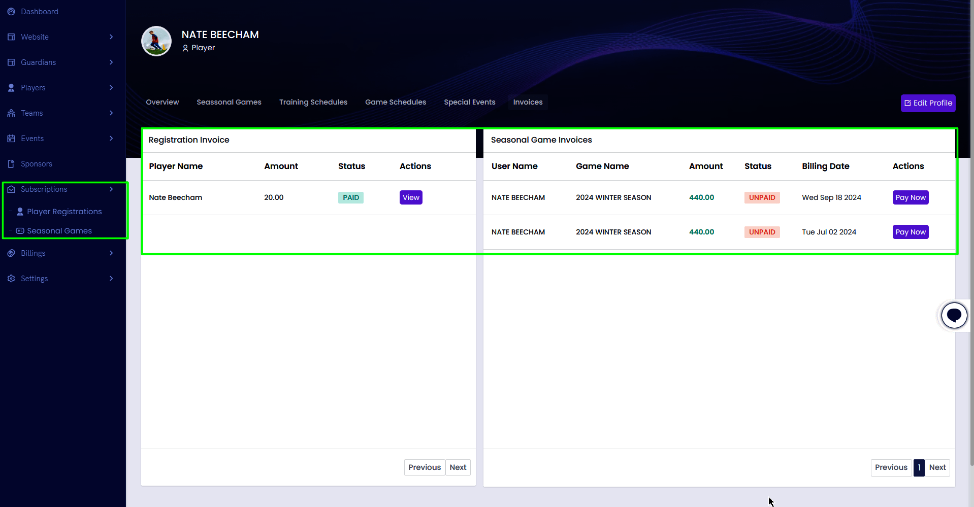Click the Subscriptions sidebar icon
974x507 pixels.
click(11, 189)
